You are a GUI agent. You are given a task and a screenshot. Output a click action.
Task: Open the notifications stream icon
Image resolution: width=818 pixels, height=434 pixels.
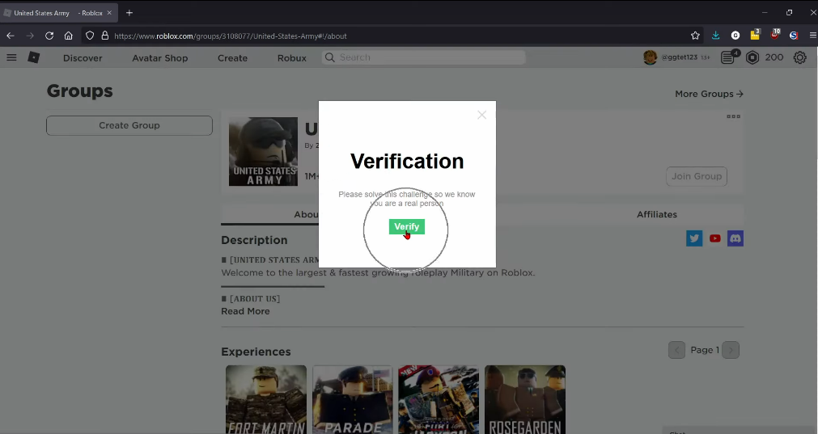(727, 57)
